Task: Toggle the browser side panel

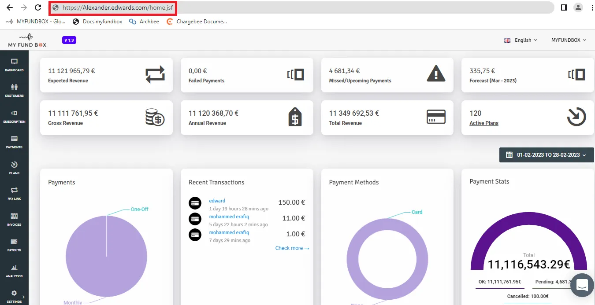Action: coord(564,7)
